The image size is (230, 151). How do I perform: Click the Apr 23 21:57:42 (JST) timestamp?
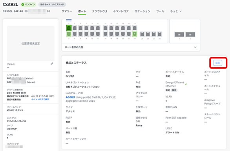43,96
